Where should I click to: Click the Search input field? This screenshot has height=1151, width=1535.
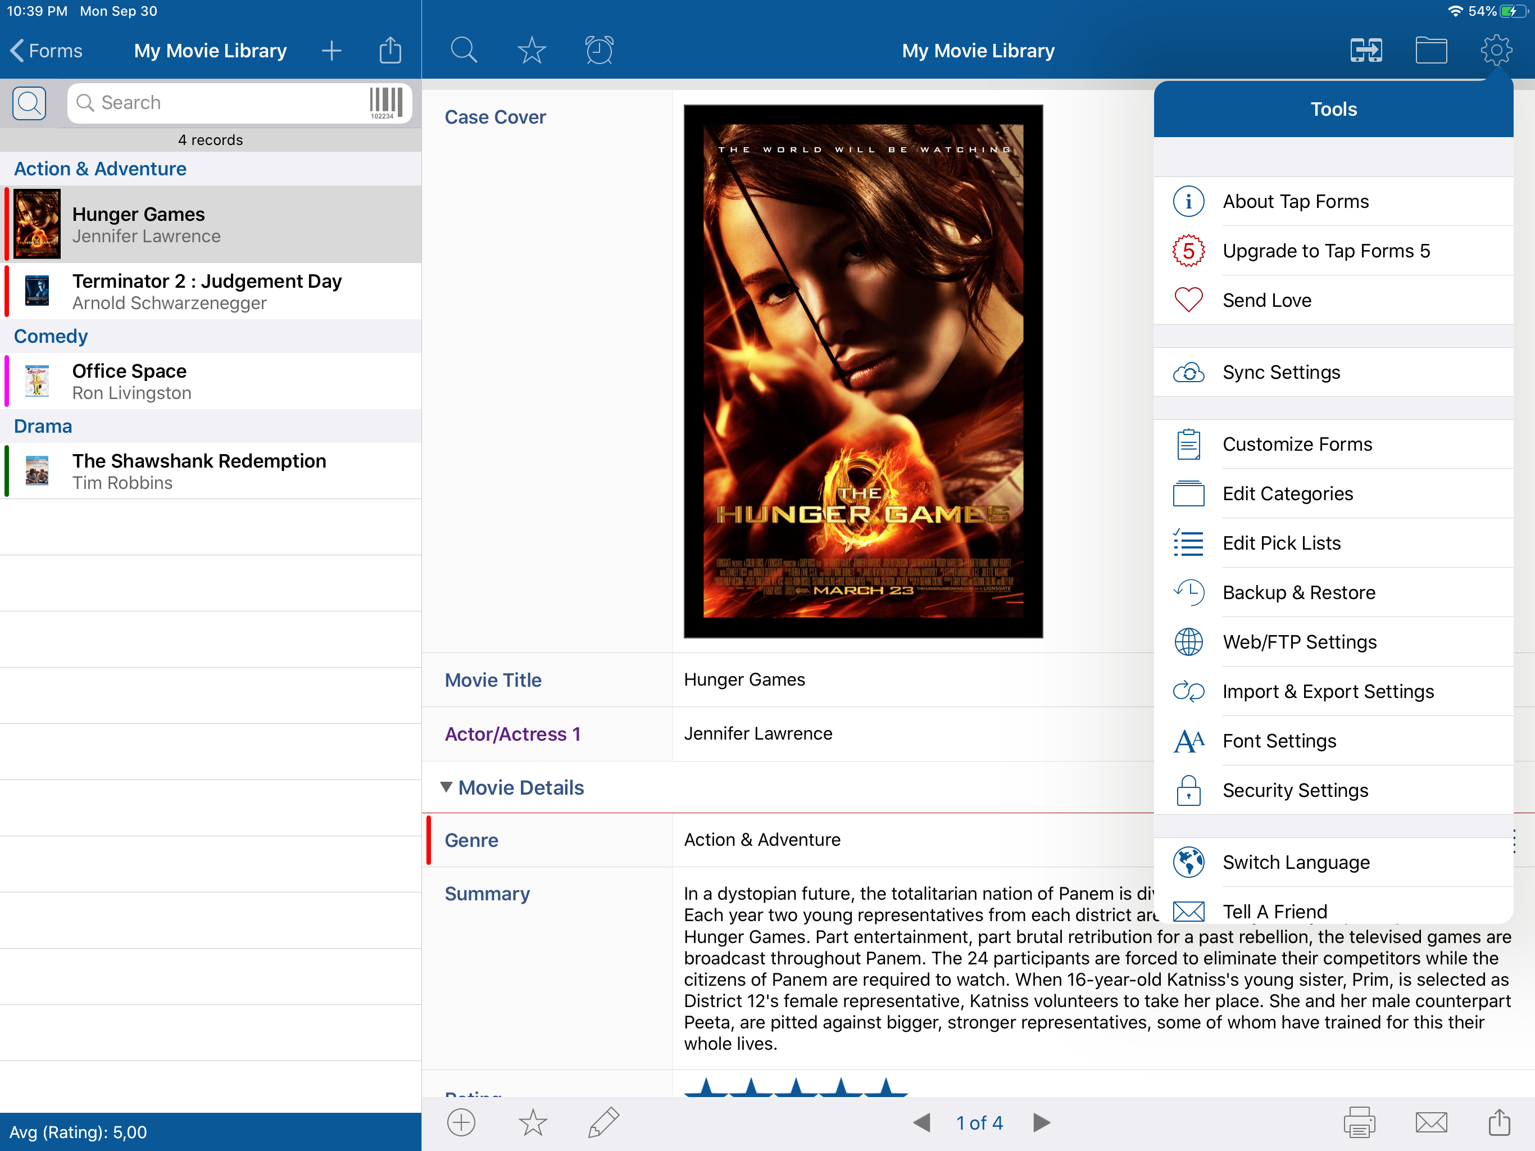[x=222, y=103]
